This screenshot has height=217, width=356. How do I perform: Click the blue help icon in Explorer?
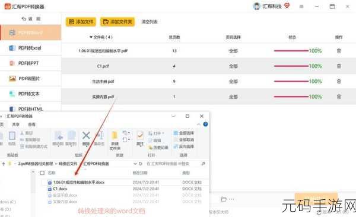point(205,124)
